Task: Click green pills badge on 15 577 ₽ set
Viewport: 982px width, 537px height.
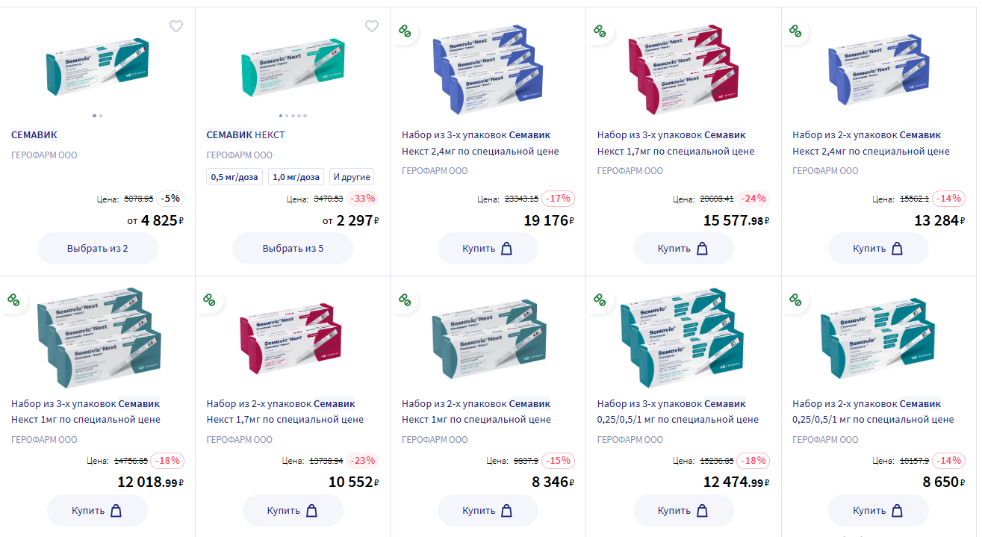Action: point(600,31)
